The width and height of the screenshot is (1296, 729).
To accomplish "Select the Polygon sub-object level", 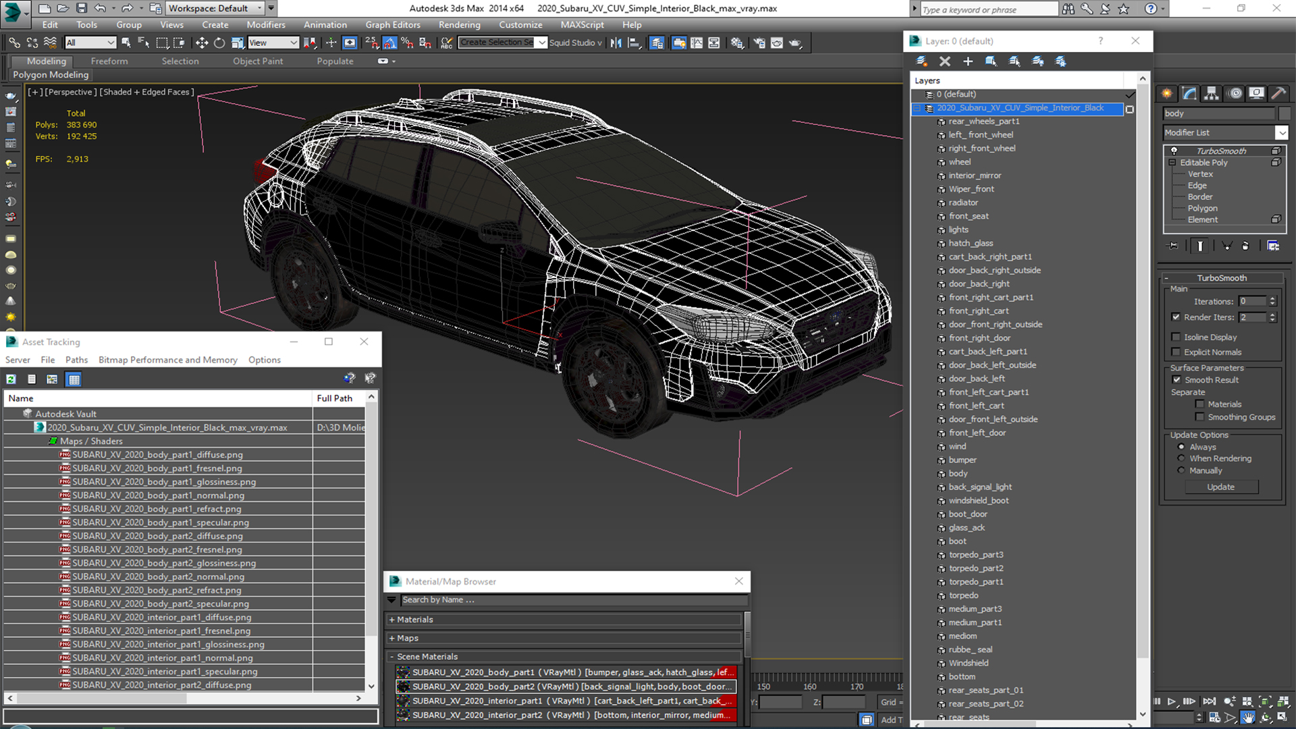I will [1202, 209].
